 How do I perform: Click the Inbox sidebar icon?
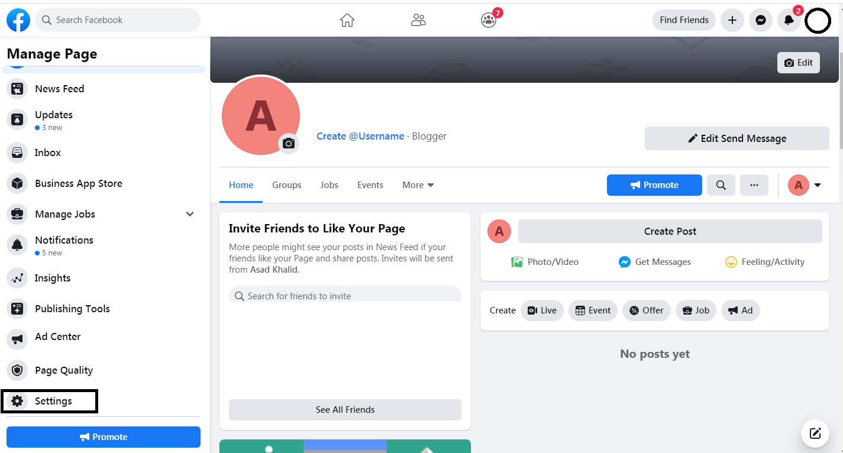coord(17,153)
